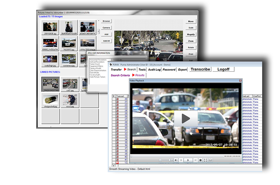280x185 pixels.
Task: Click the Scale button
Action: [191, 28]
